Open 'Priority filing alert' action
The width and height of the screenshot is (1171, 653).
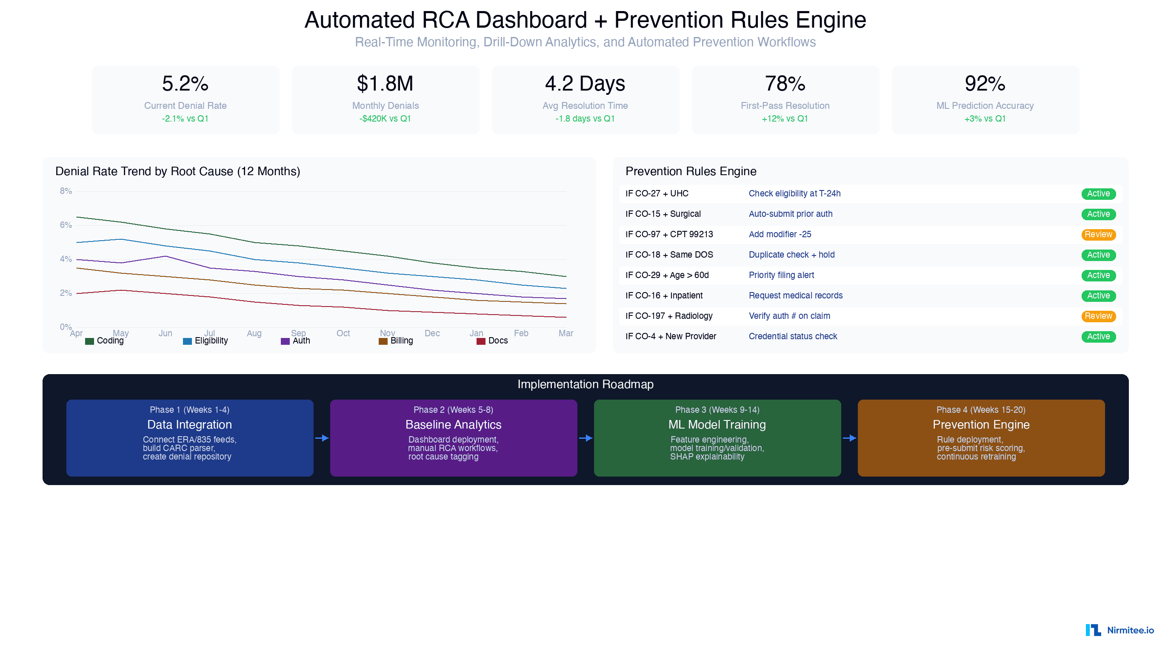[781, 275]
